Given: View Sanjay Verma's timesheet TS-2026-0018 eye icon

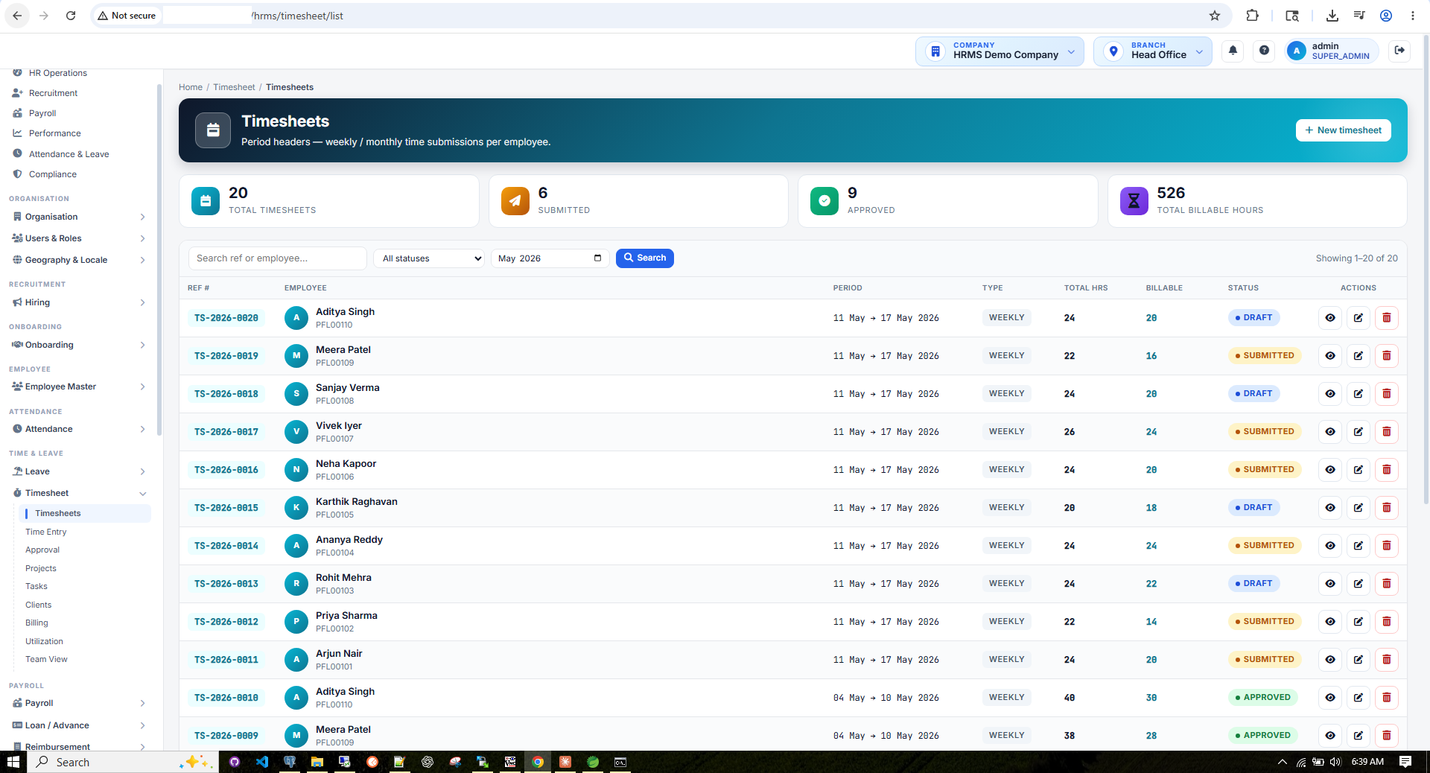Looking at the screenshot, I should coord(1330,394).
